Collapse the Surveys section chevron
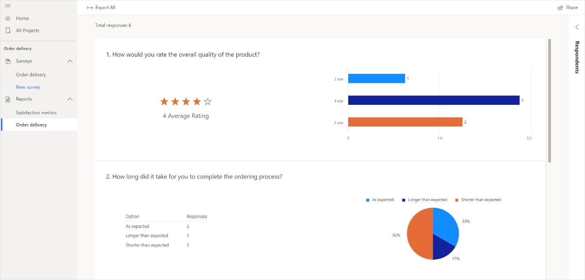 click(70, 62)
